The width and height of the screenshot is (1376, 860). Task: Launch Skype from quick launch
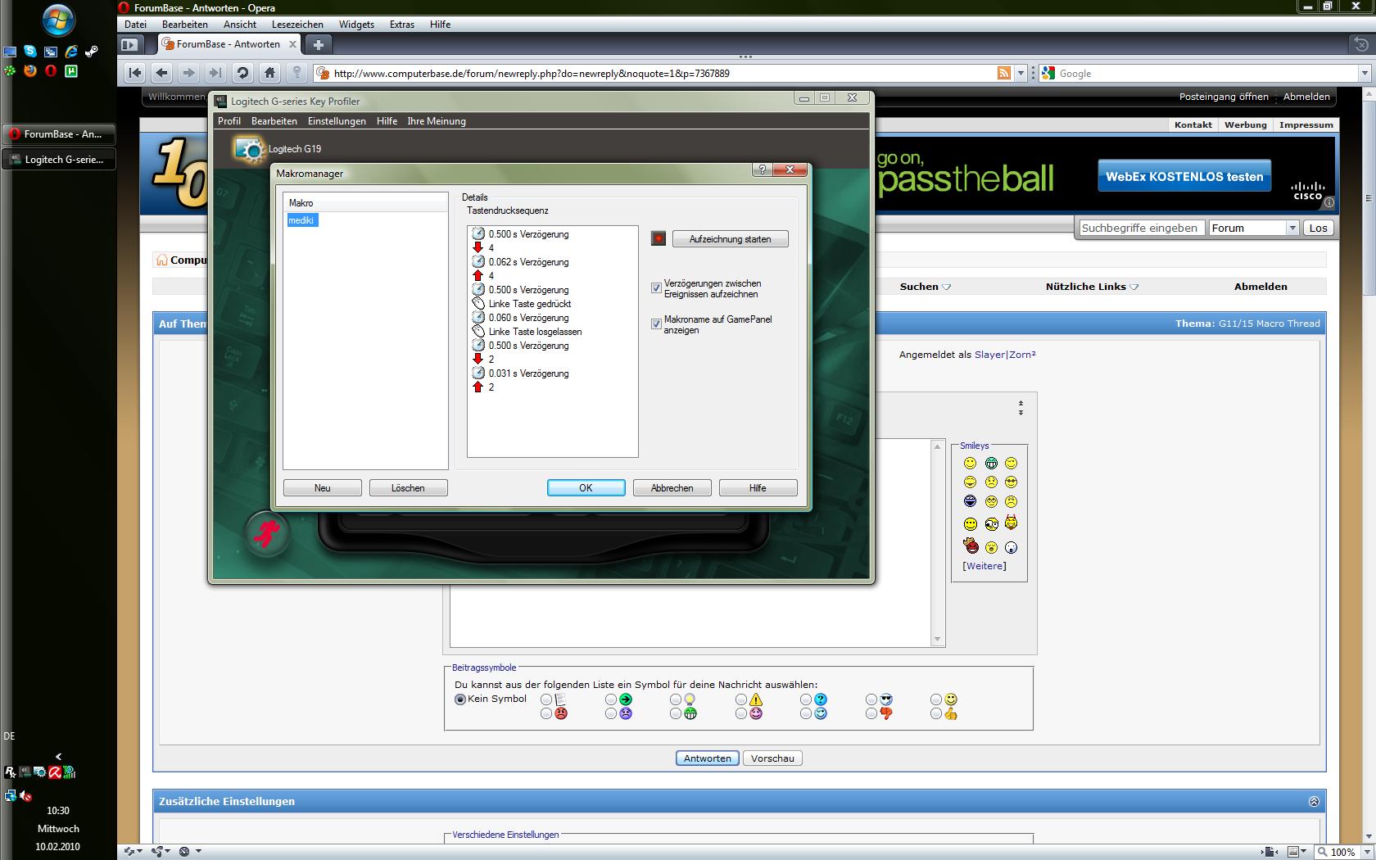(x=30, y=52)
